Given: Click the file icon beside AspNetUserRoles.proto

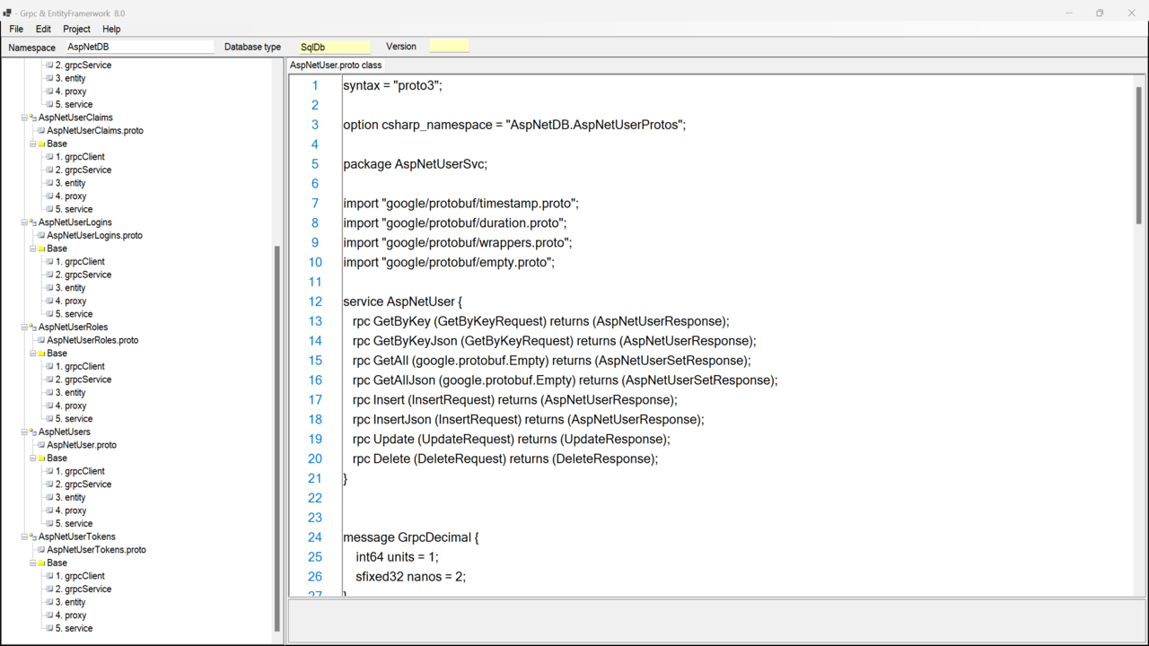Looking at the screenshot, I should [x=41, y=340].
